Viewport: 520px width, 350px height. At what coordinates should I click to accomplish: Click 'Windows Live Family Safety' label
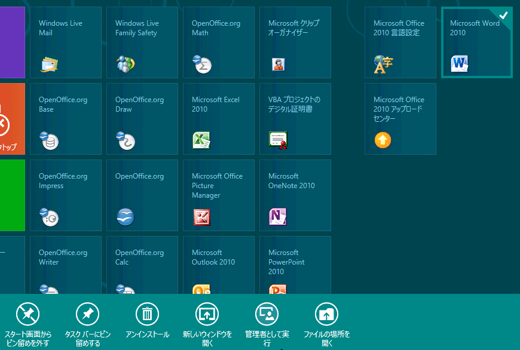coord(137,28)
